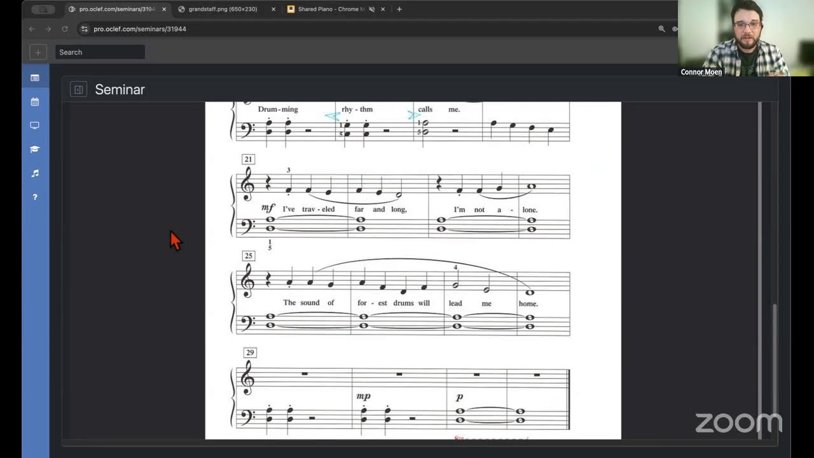Open the top list icon in the blue sidebar
The height and width of the screenshot is (458, 814).
35,78
